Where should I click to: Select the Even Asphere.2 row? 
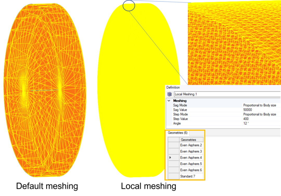pyautogui.click(x=191, y=145)
